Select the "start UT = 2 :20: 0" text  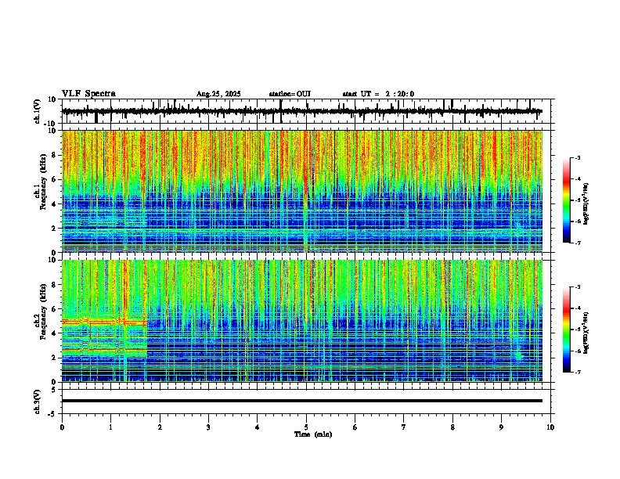coord(378,94)
